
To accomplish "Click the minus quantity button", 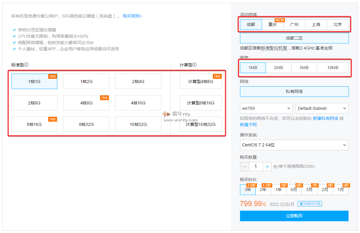I will 245,167.
